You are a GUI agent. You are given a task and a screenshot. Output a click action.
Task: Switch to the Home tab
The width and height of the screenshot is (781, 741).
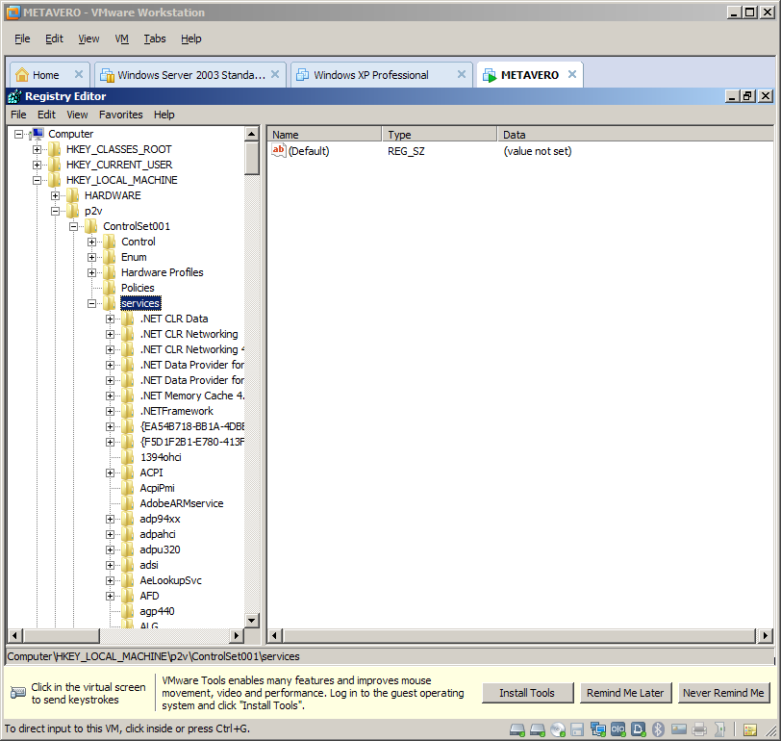point(49,75)
